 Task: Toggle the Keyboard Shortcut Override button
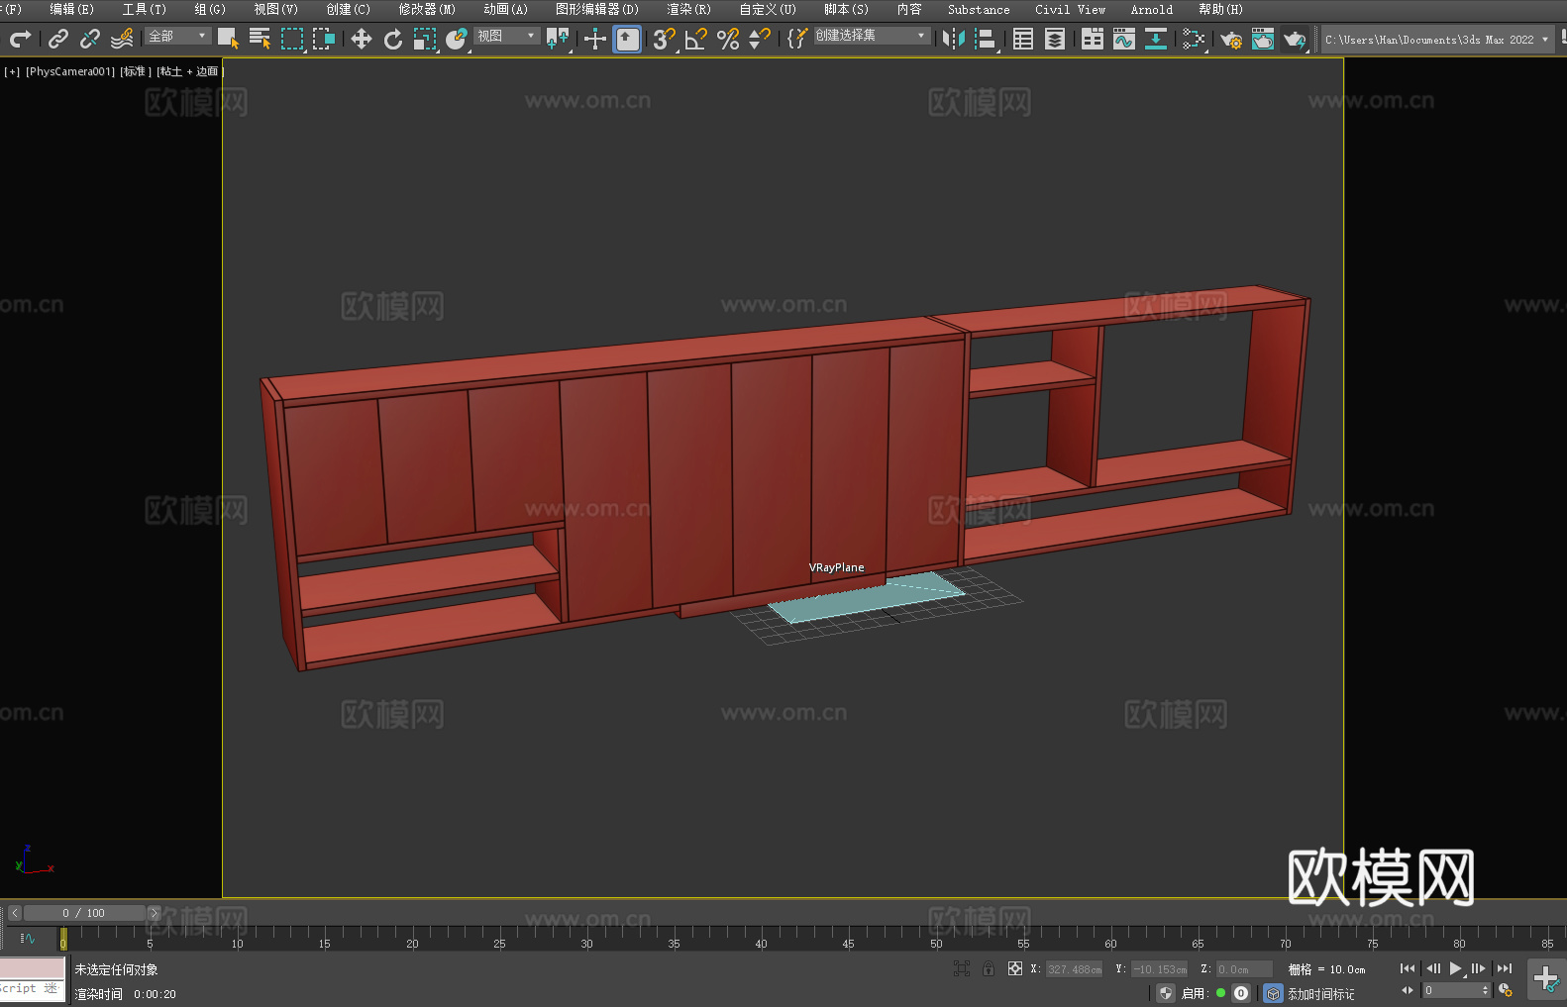pyautogui.click(x=627, y=39)
